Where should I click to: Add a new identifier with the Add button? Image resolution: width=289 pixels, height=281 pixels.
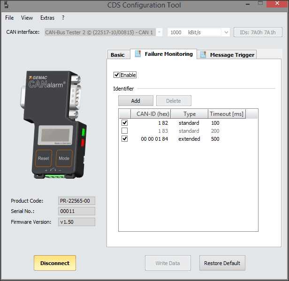tap(136, 100)
